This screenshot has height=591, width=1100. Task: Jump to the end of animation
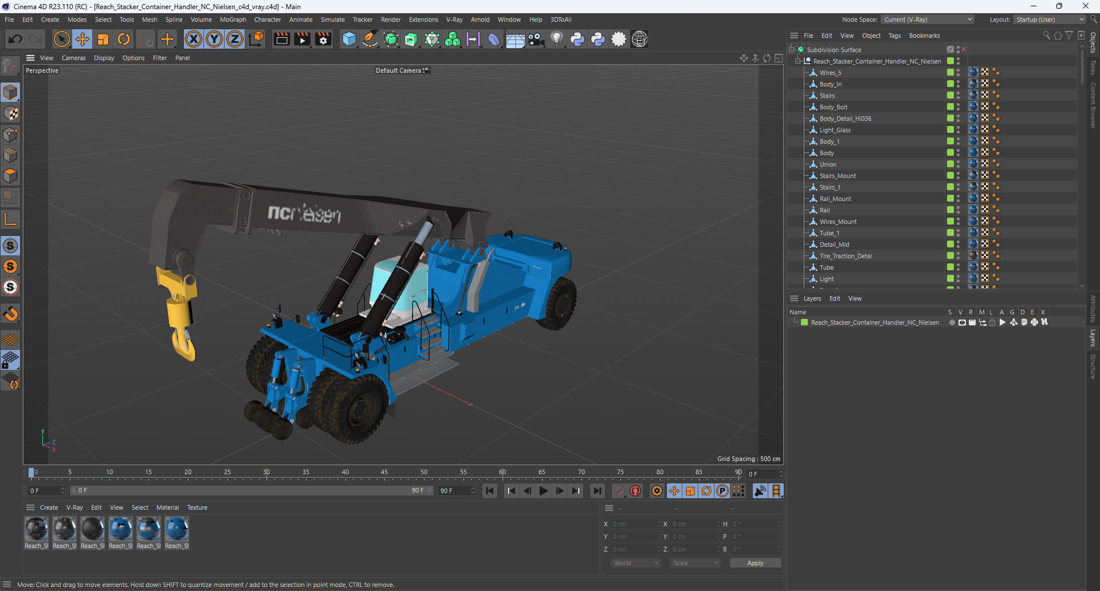[x=597, y=491]
